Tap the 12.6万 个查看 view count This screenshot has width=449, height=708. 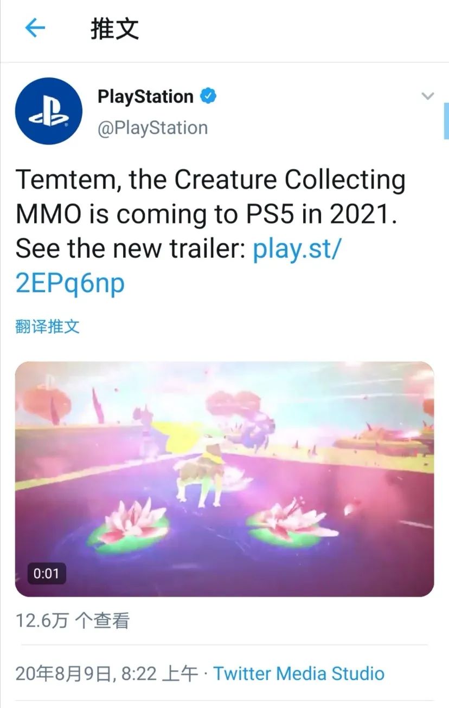[73, 621]
